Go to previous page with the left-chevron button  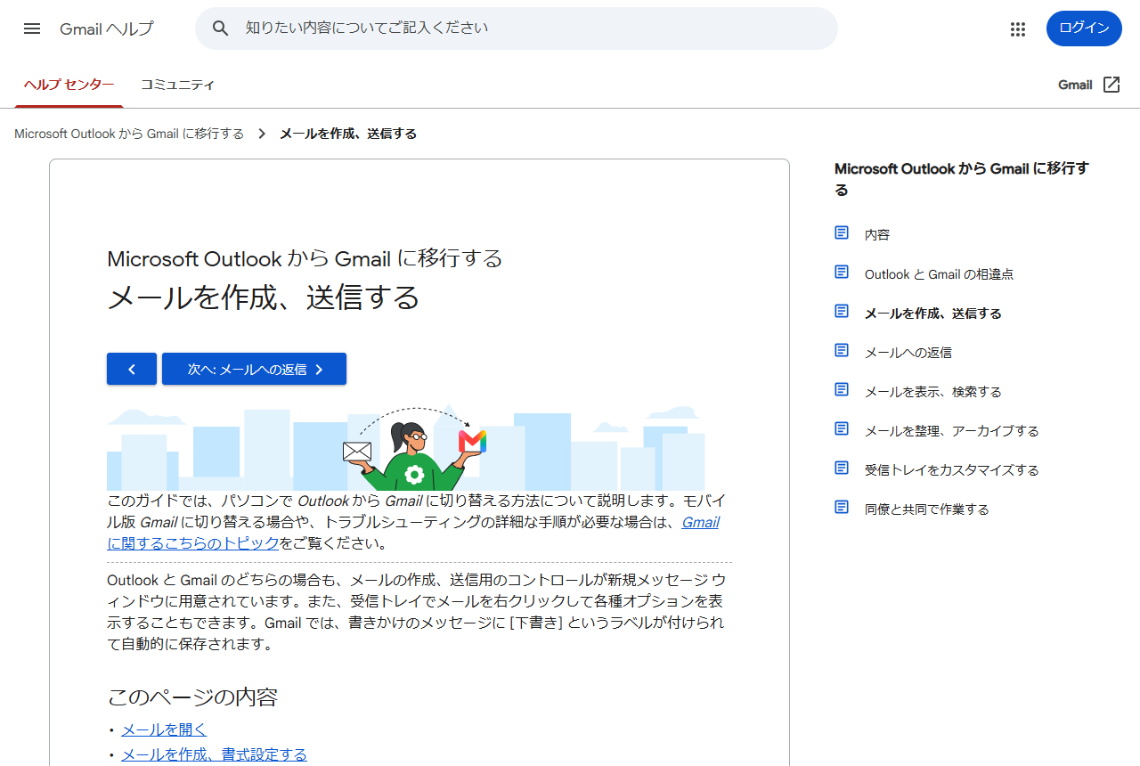click(x=132, y=369)
